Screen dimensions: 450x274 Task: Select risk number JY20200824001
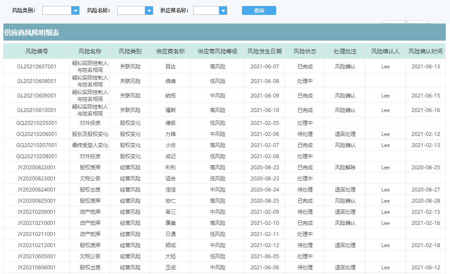click(36, 190)
